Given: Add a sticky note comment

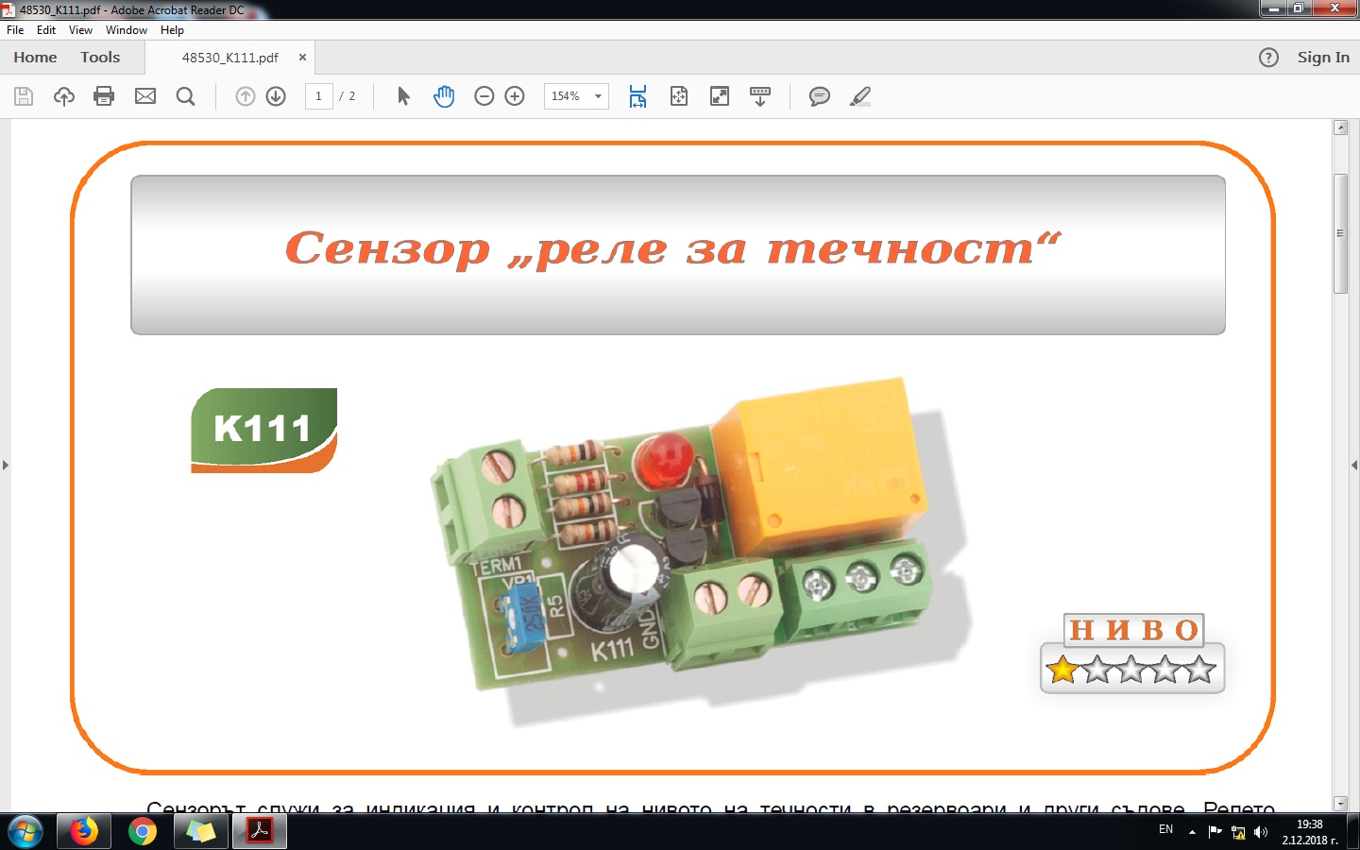Looking at the screenshot, I should click(x=820, y=96).
